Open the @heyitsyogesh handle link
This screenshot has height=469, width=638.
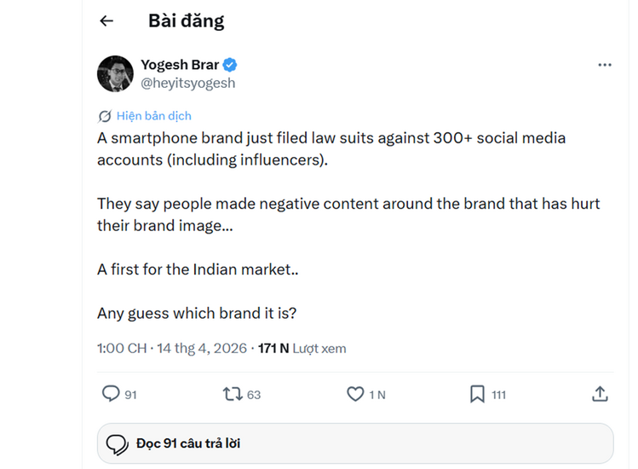pyautogui.click(x=187, y=83)
